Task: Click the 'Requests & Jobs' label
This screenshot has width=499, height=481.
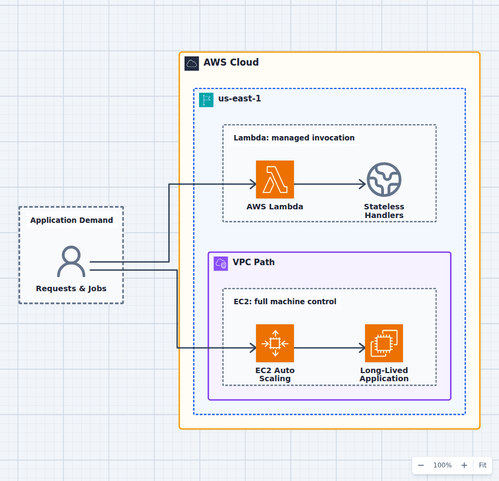Action: 71,288
